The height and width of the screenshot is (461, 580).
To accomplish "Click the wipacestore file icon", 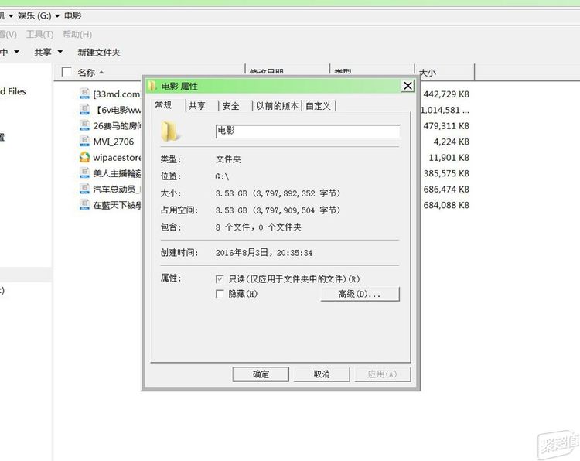I will (84, 157).
